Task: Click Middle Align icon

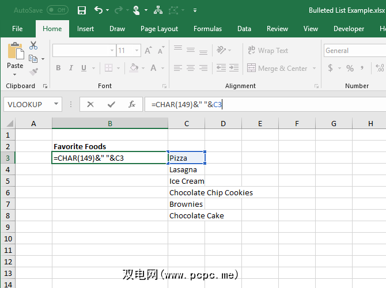Action: [x=191, y=50]
